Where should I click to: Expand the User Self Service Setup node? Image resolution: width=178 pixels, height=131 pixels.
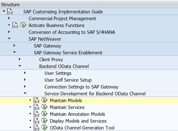[x=25, y=80]
